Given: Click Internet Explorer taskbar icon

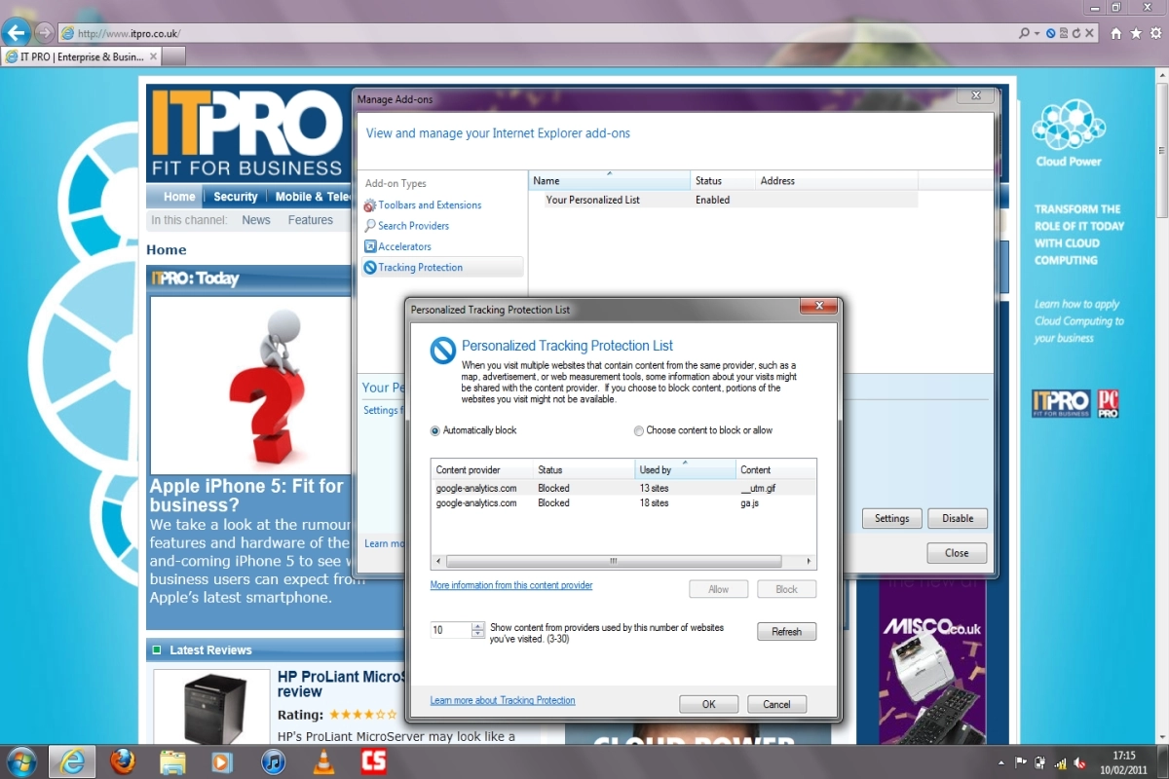Looking at the screenshot, I should pyautogui.click(x=72, y=761).
